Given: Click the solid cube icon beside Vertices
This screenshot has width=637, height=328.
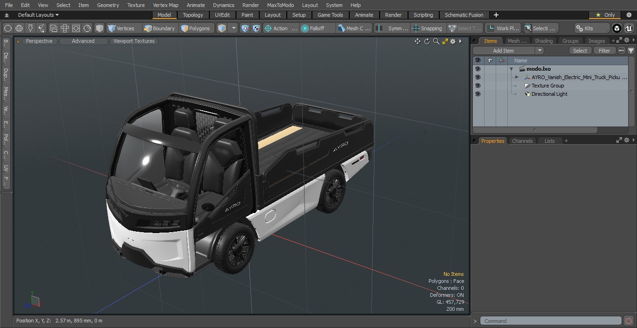Looking at the screenshot, I should tap(99, 28).
